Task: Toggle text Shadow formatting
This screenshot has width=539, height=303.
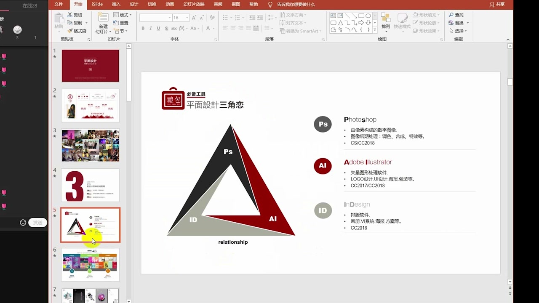Action: pyautogui.click(x=166, y=29)
